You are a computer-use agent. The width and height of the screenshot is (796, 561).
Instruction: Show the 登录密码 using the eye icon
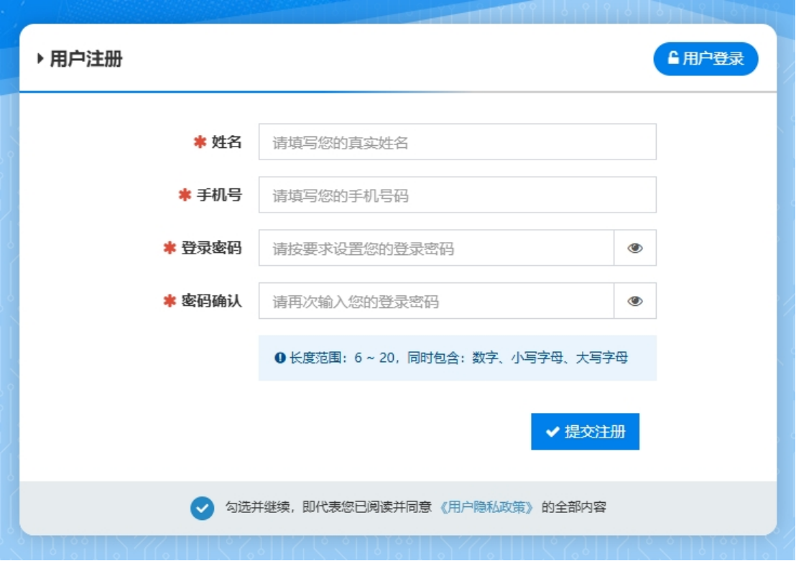coord(635,249)
